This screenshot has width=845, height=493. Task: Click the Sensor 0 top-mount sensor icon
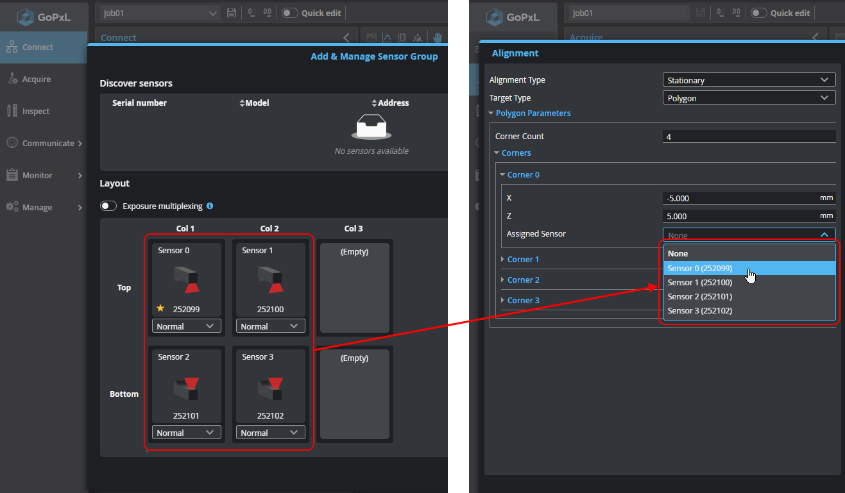point(187,278)
